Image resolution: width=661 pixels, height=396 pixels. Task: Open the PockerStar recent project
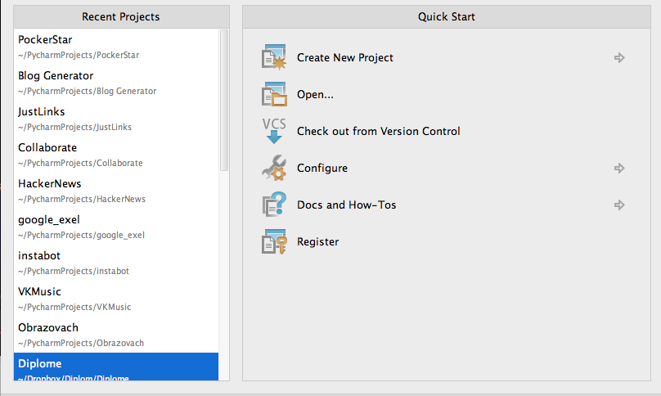point(116,47)
